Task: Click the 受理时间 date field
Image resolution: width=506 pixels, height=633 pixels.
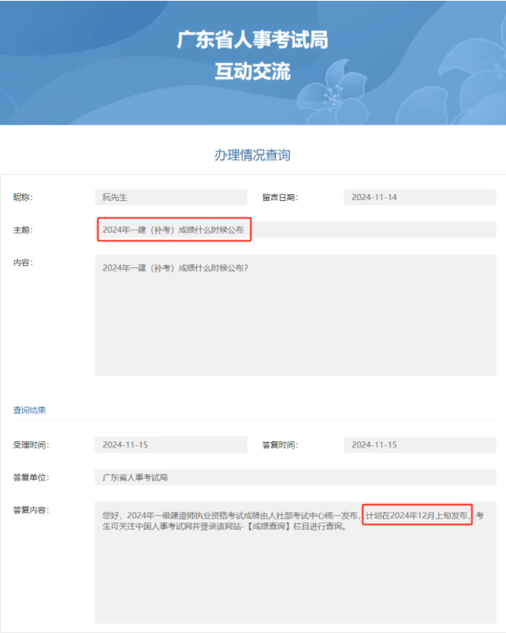Action: tap(171, 445)
